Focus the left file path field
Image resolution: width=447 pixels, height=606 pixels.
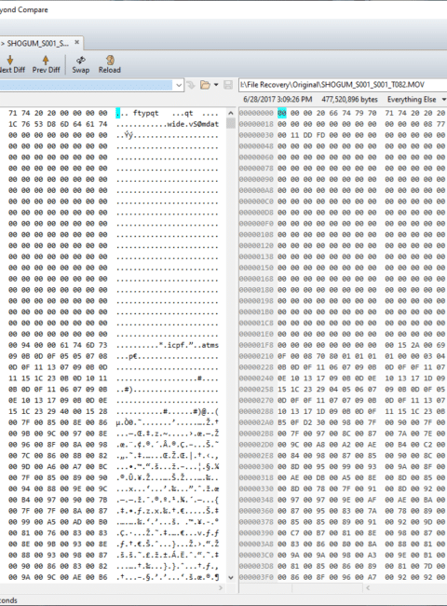click(x=87, y=85)
